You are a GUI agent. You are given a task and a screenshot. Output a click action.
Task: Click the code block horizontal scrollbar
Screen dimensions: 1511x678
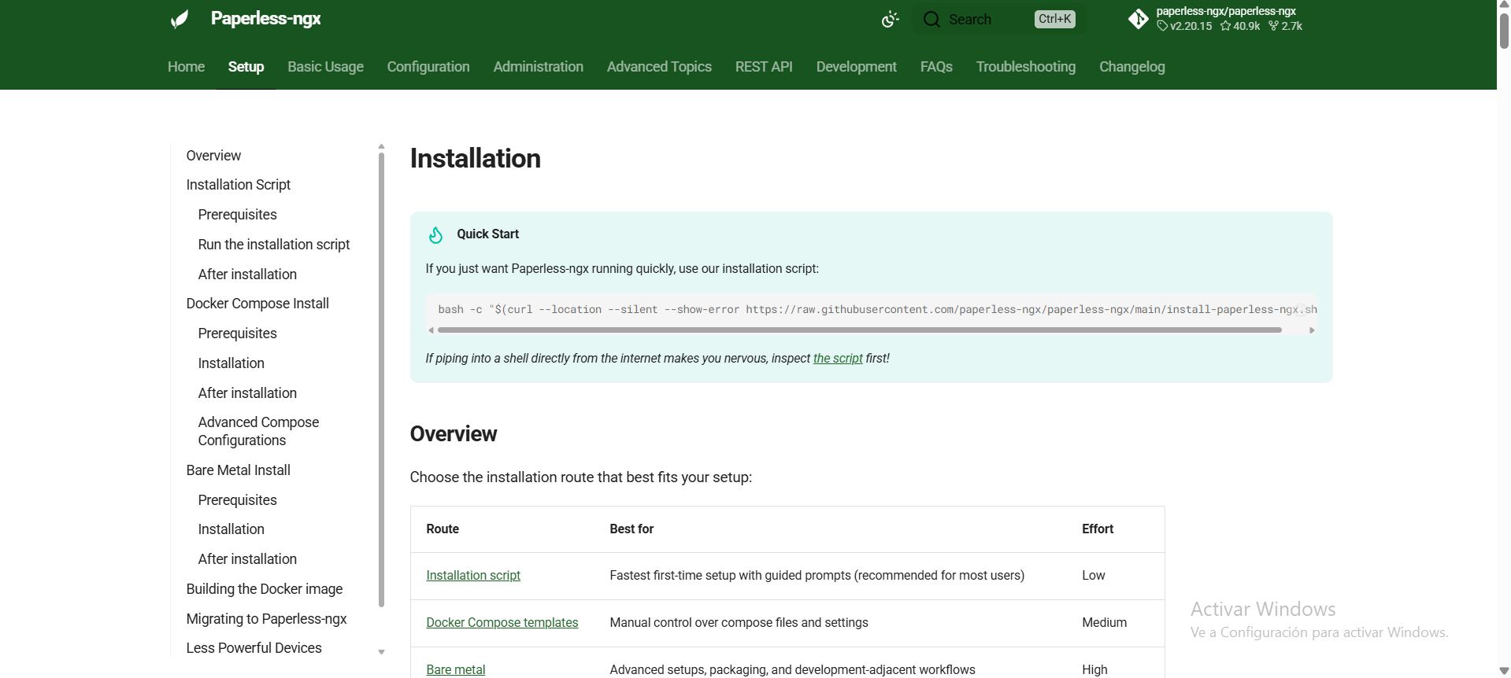[860, 330]
